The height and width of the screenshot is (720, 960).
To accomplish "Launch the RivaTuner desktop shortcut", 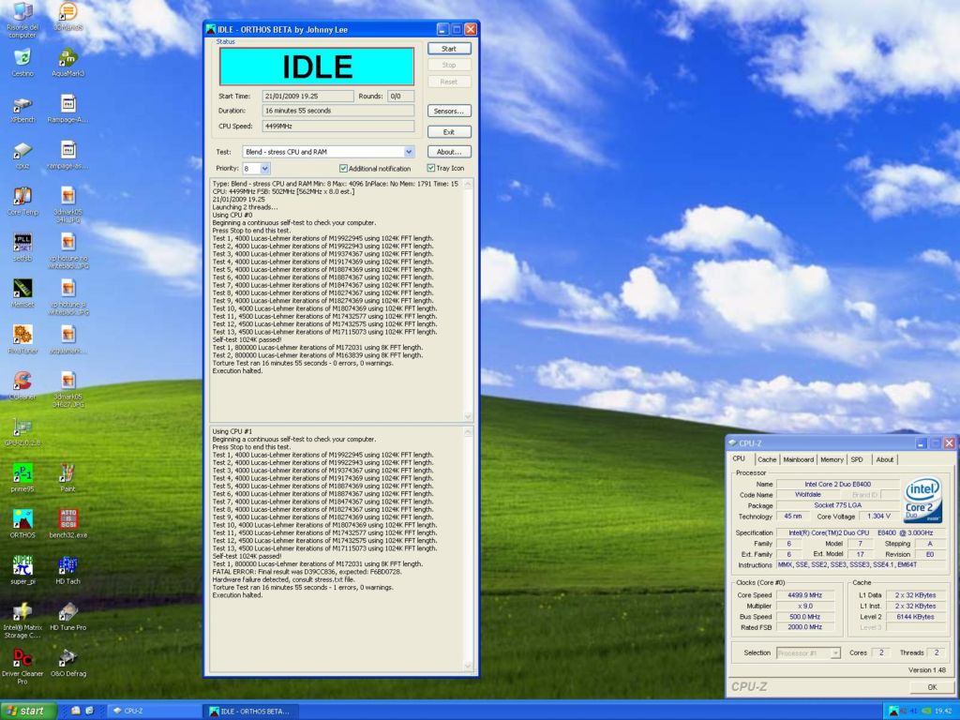I will 22,339.
